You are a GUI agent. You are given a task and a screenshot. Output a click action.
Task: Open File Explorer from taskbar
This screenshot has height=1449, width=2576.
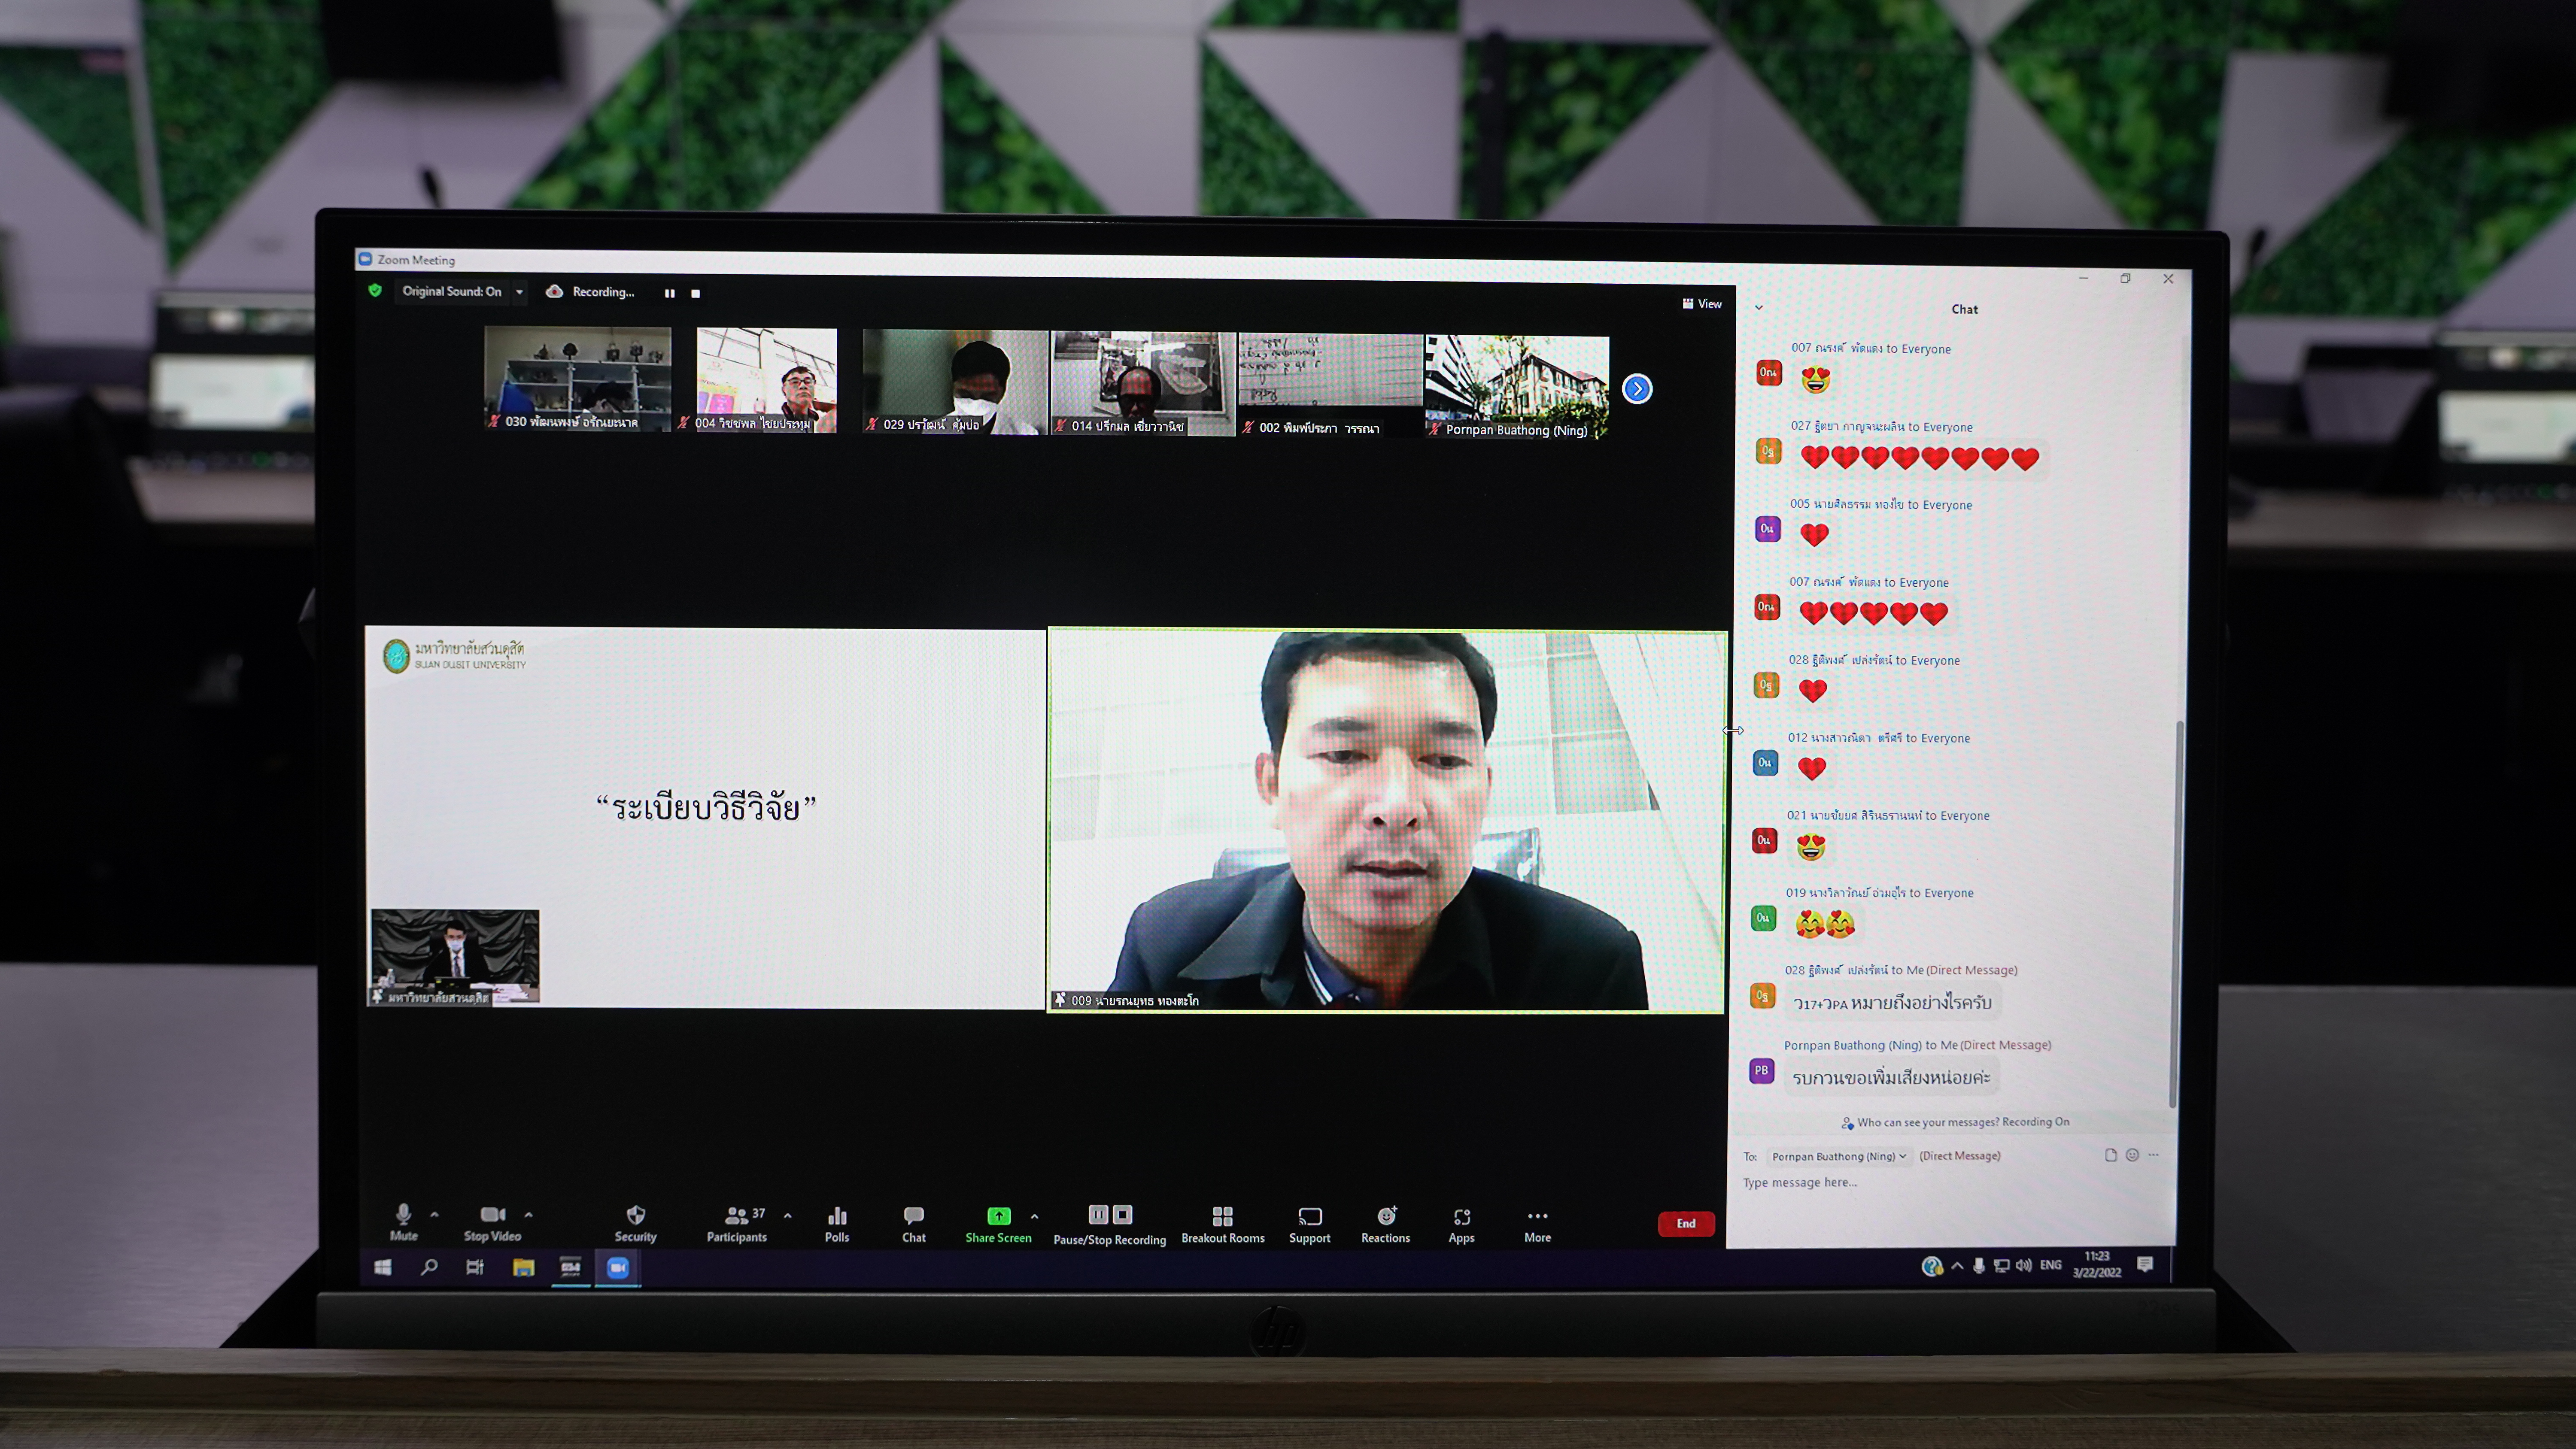pyautogui.click(x=523, y=1268)
